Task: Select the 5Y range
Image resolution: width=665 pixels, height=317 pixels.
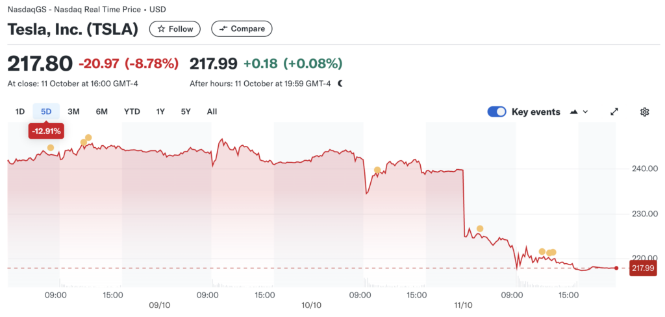Action: pos(186,112)
